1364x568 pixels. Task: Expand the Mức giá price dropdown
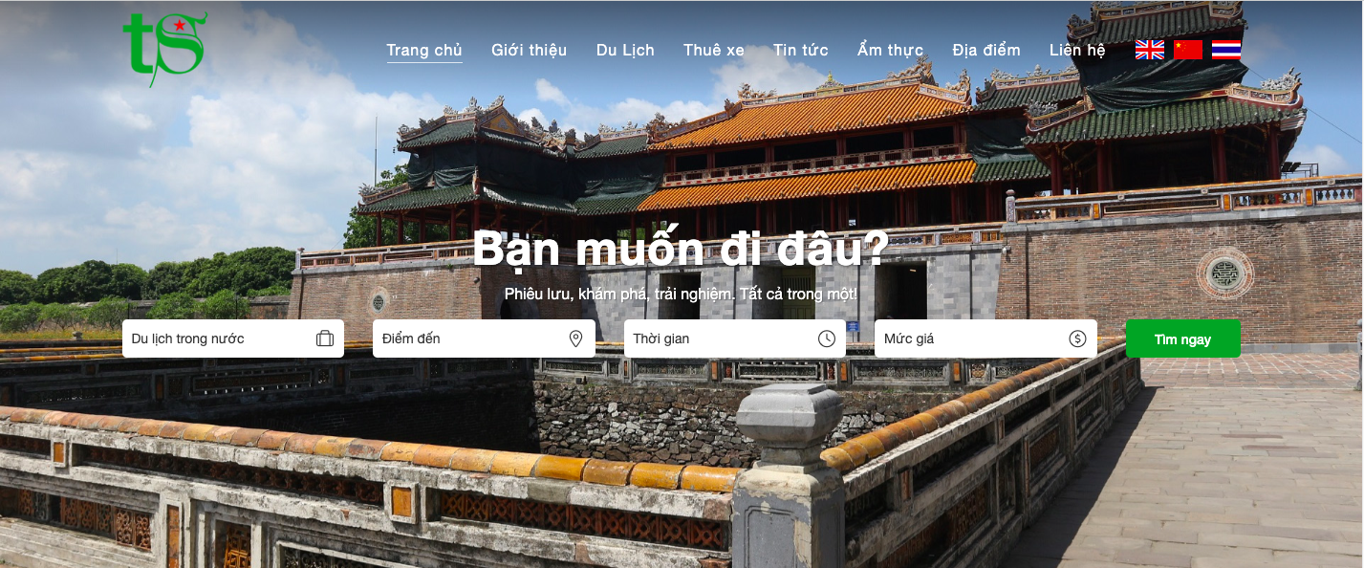(x=985, y=339)
